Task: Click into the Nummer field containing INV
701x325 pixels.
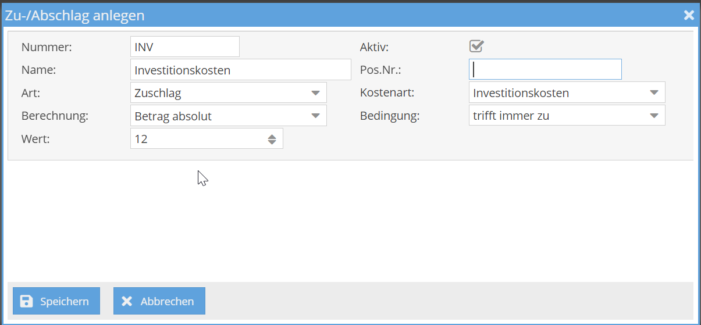Action: 184,47
